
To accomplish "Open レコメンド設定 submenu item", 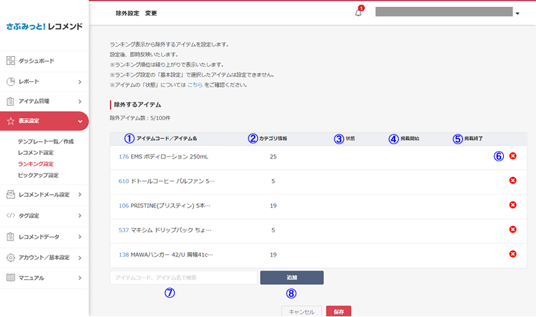I will click(36, 152).
